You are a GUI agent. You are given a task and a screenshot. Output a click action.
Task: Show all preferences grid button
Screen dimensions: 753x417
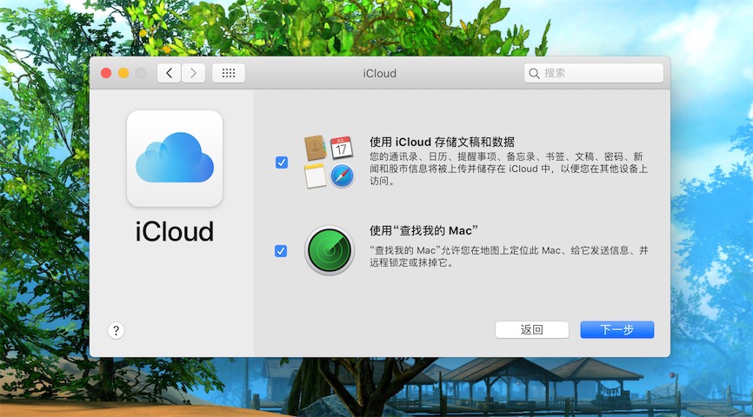[229, 73]
